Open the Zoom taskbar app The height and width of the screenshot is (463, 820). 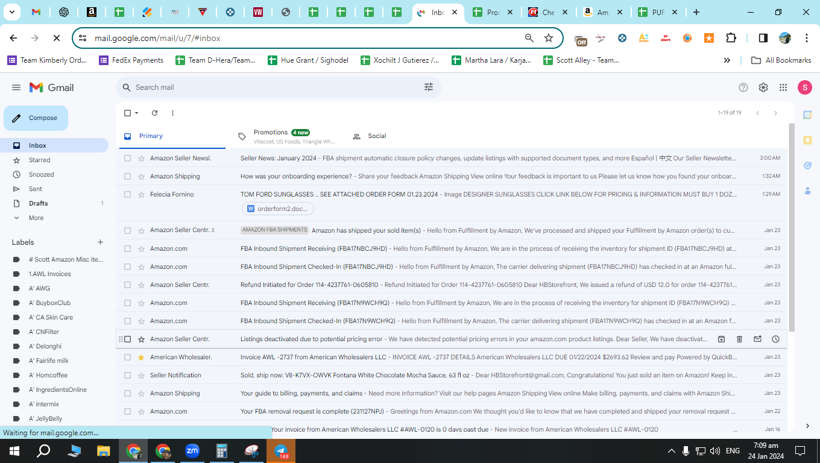192,451
